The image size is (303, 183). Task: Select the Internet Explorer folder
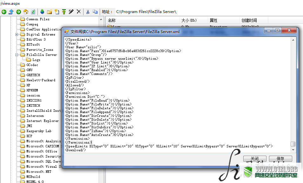43,121
